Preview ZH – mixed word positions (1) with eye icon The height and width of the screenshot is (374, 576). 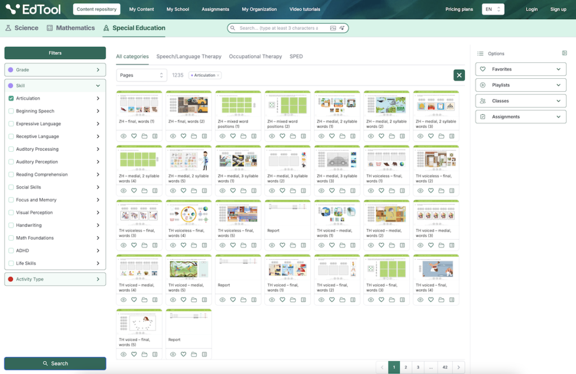222,136
